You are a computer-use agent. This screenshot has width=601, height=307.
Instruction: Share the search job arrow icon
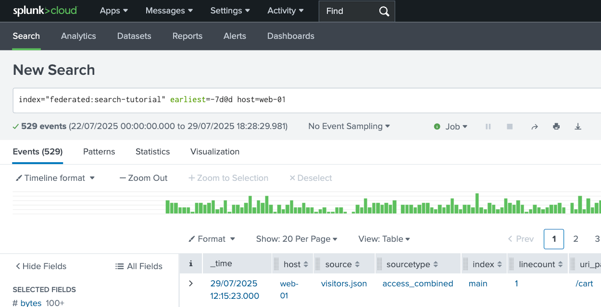click(x=534, y=127)
